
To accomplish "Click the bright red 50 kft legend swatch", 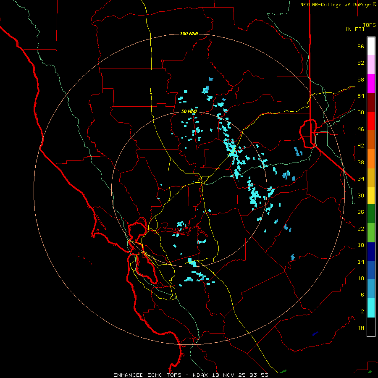I will click(371, 121).
